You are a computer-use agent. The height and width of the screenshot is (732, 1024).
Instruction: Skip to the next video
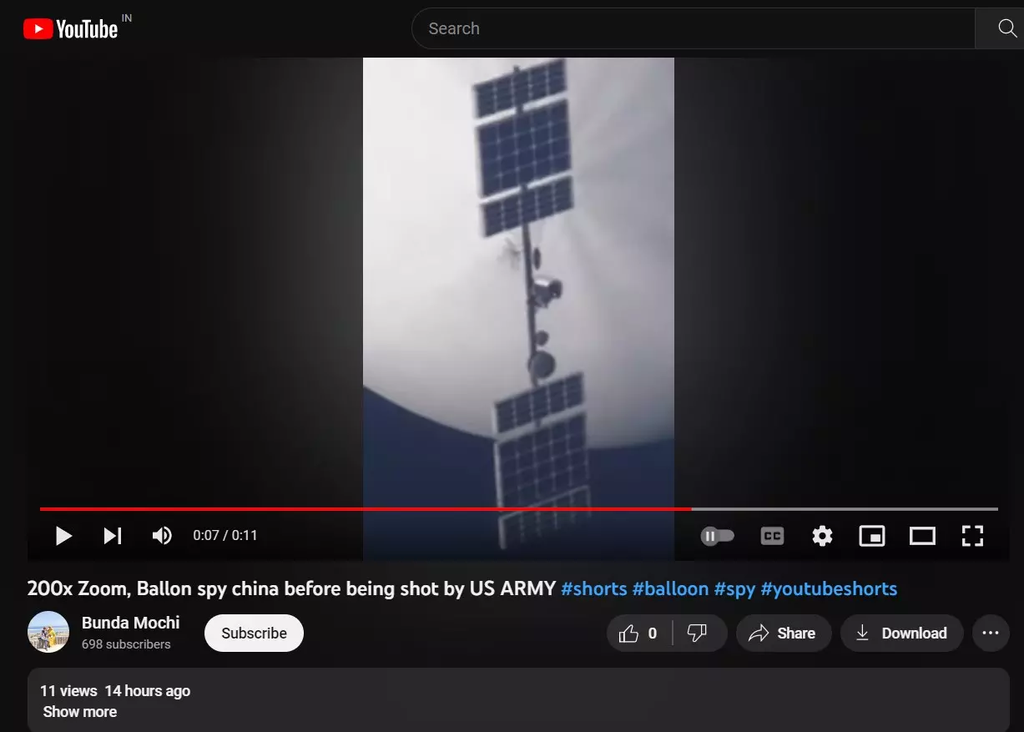click(113, 536)
